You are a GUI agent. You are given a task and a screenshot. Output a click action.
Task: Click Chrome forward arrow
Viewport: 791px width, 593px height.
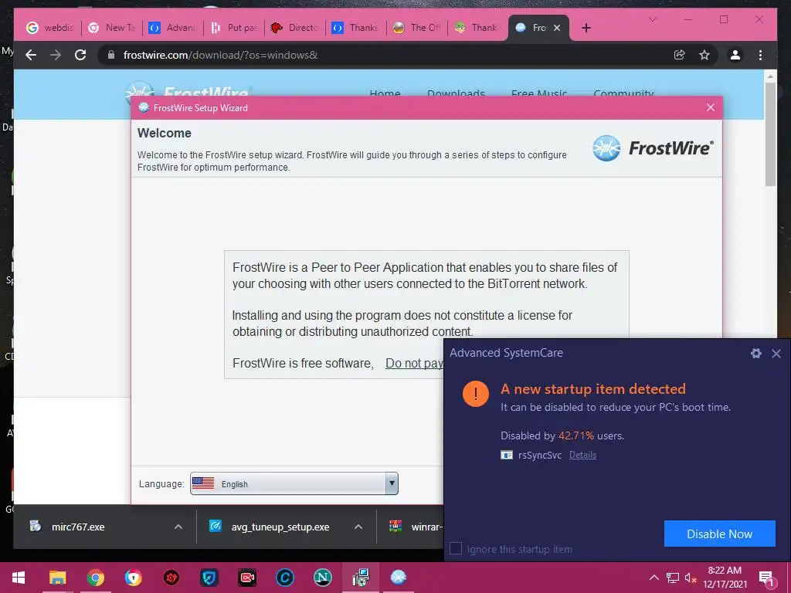[x=56, y=55]
